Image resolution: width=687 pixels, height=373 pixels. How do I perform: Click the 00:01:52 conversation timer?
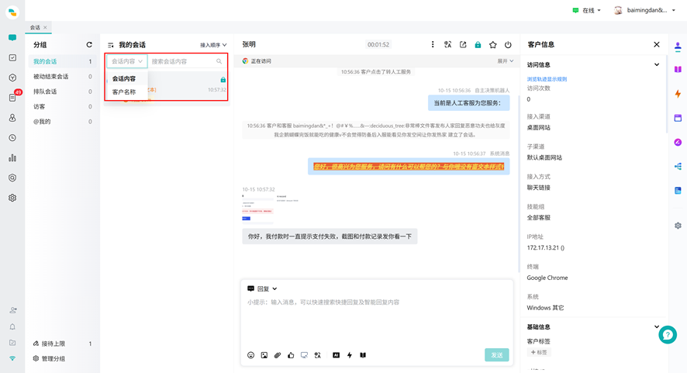tap(378, 45)
